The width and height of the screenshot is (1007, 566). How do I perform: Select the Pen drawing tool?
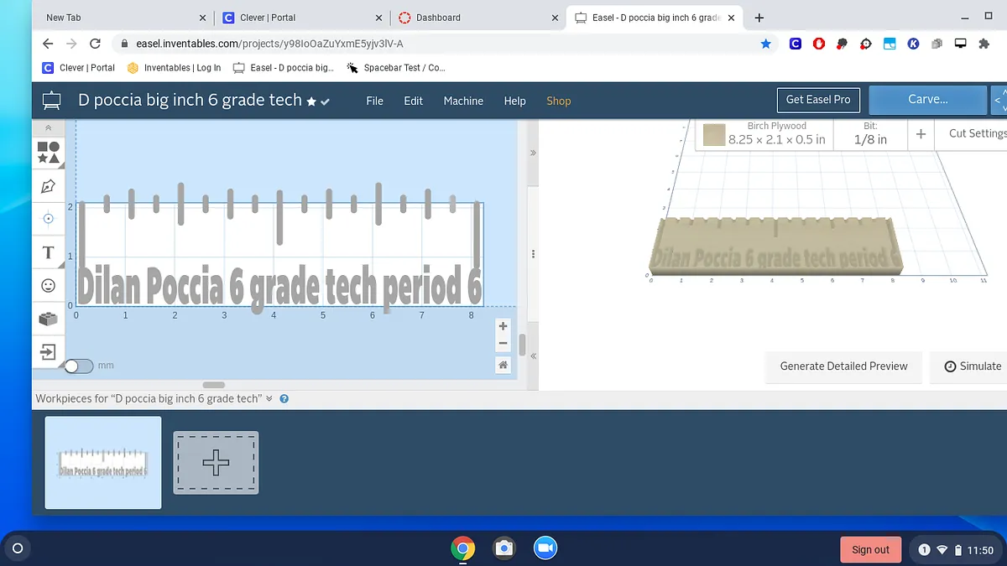pyautogui.click(x=48, y=186)
